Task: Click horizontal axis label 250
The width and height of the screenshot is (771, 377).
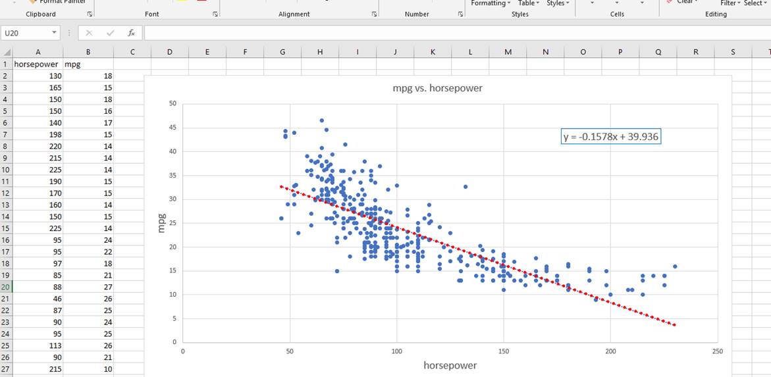Action: 717,351
